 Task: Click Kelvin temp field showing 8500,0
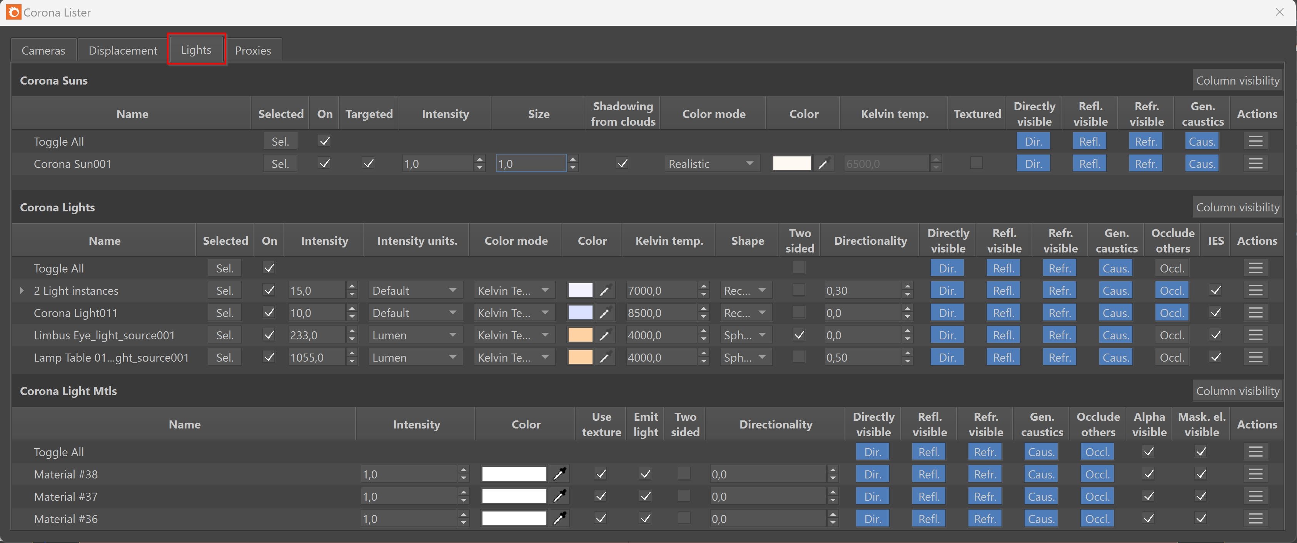662,313
